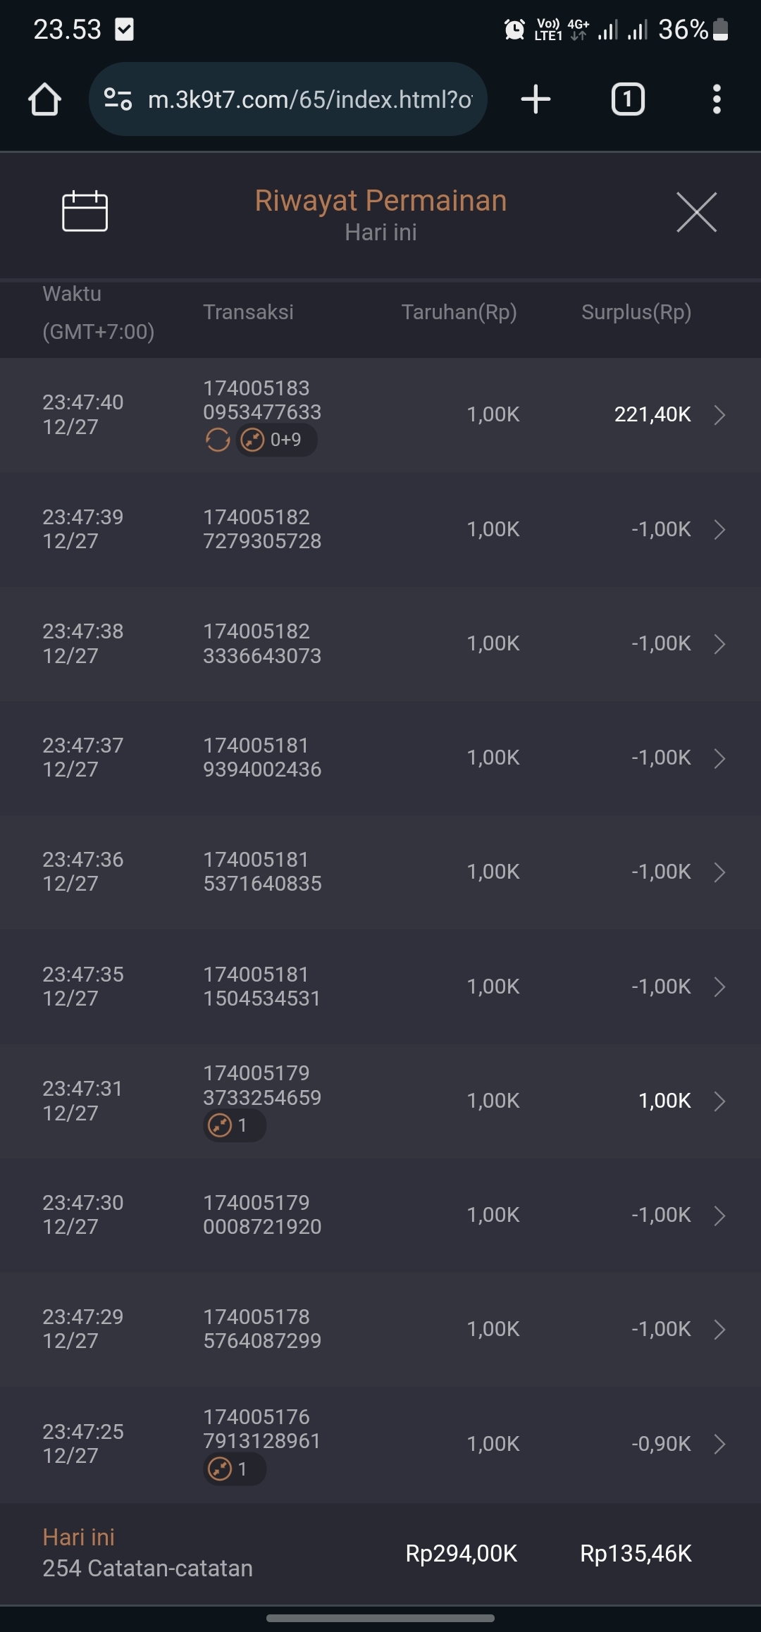The height and width of the screenshot is (1632, 761).
Task: Select transaction 174005181 9394002436
Action: 262,758
